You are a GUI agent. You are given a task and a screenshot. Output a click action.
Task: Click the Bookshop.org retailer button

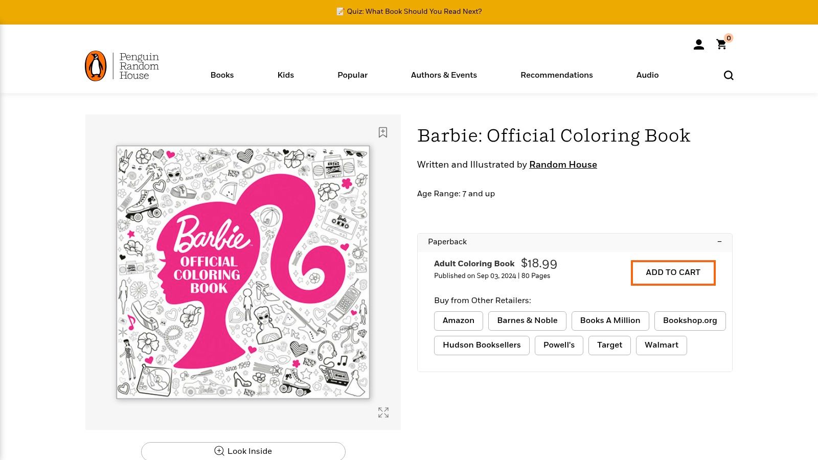coord(690,320)
